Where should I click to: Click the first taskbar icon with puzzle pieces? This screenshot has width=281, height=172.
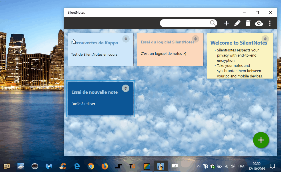(x=7, y=166)
